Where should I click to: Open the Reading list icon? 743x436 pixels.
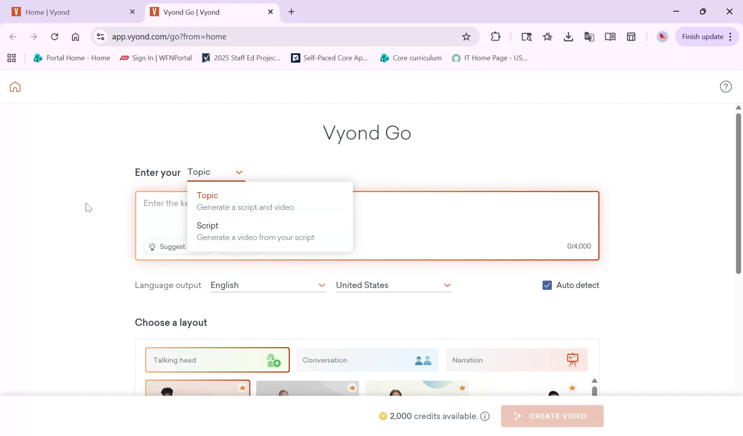point(610,36)
